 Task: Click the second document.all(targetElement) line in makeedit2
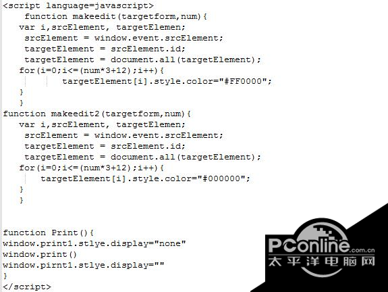click(x=142, y=157)
